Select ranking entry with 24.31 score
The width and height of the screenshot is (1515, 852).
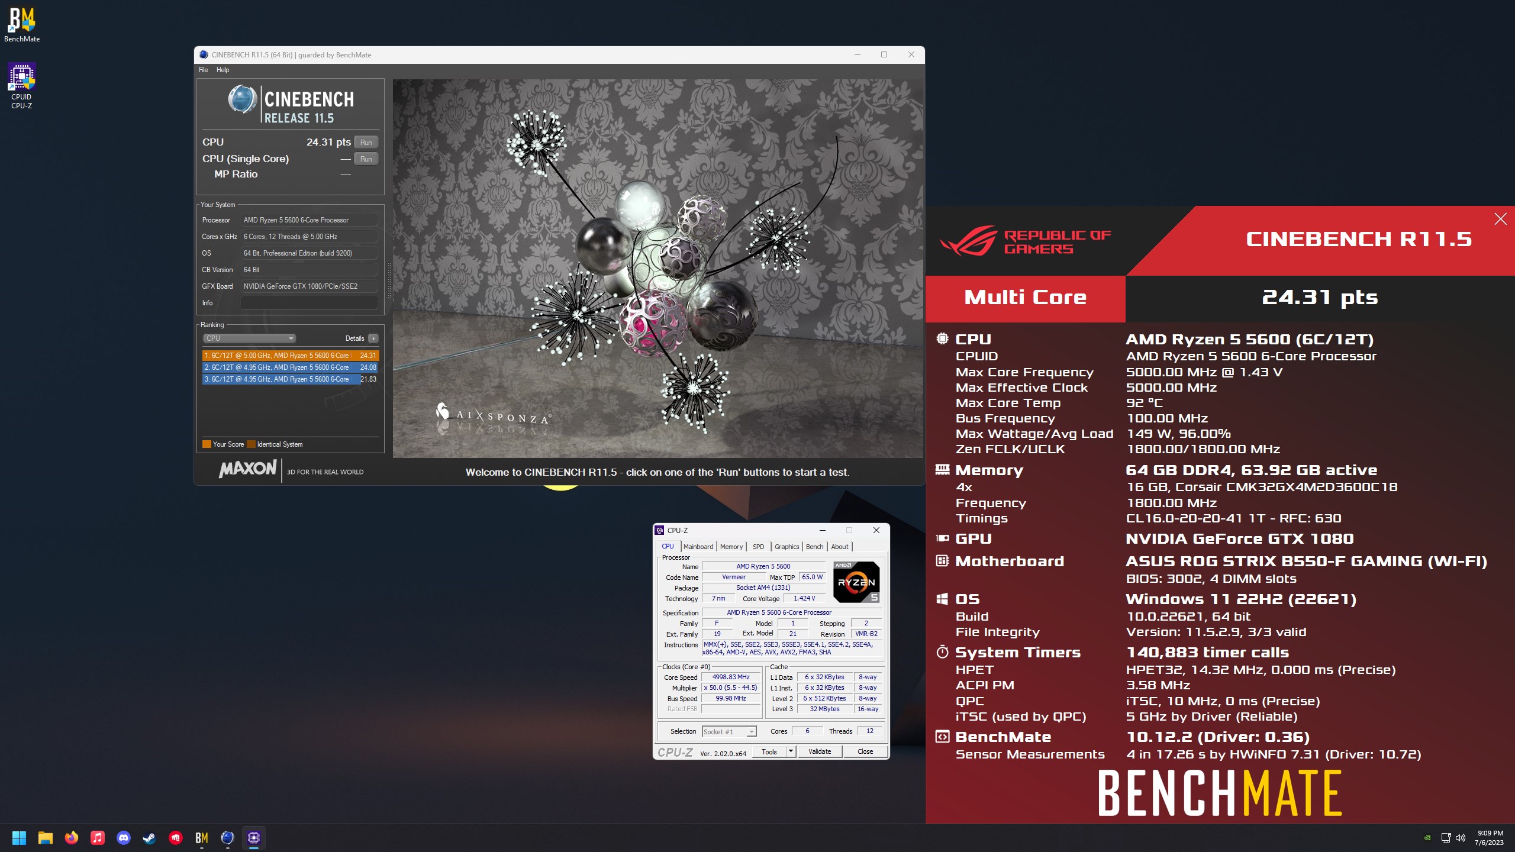(290, 356)
